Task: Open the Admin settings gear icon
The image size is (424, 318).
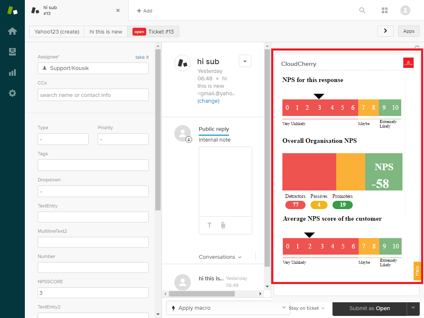Action: [12, 93]
